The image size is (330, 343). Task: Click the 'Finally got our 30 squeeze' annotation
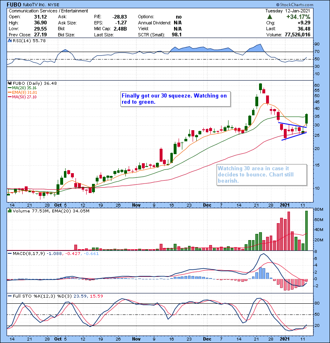point(175,99)
